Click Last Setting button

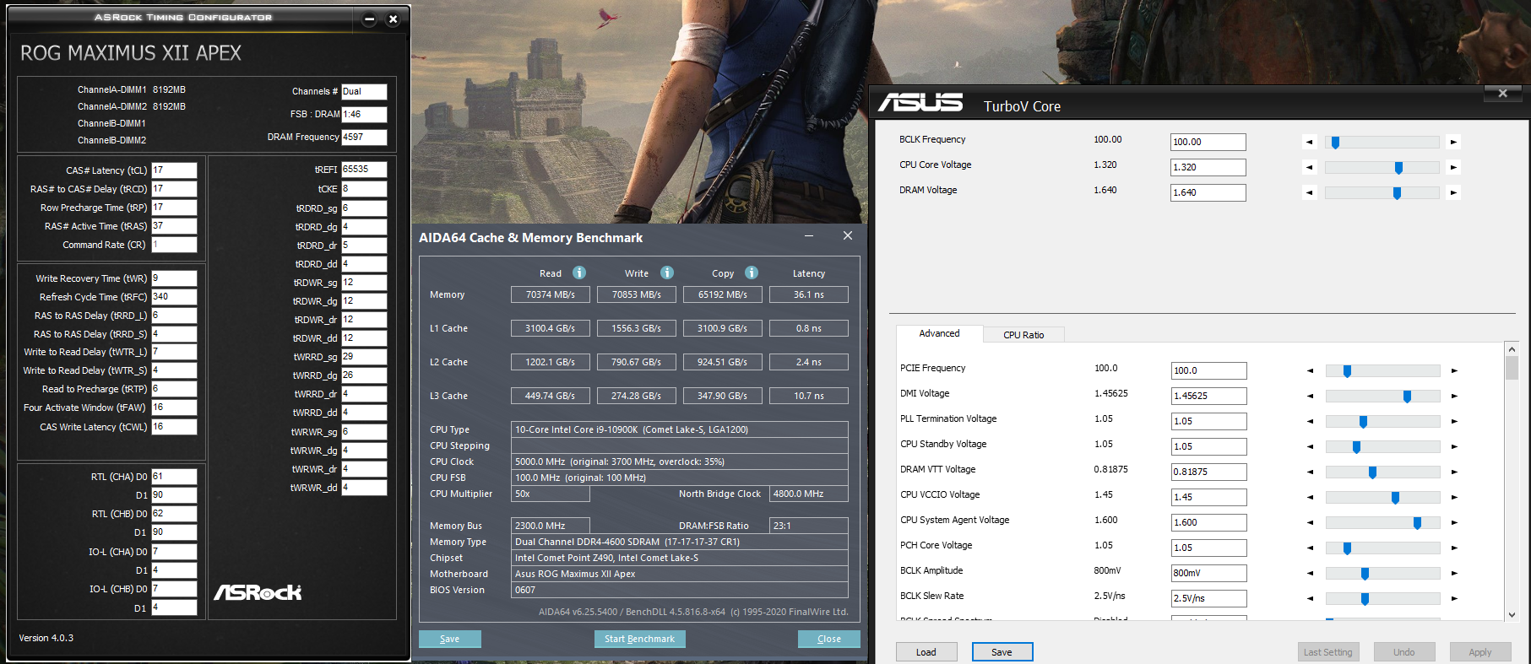point(1328,652)
